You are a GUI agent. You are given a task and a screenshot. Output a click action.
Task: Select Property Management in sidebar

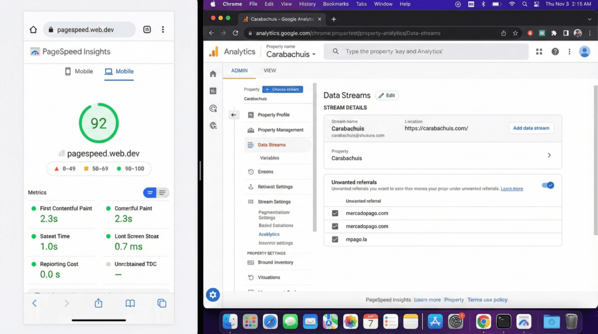280,130
